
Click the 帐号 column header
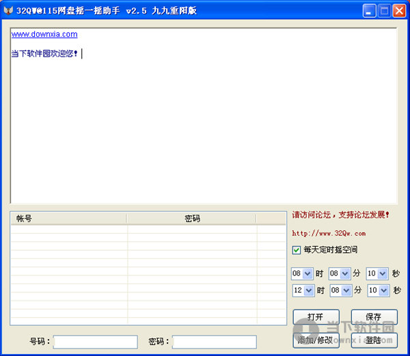[x=68, y=219]
